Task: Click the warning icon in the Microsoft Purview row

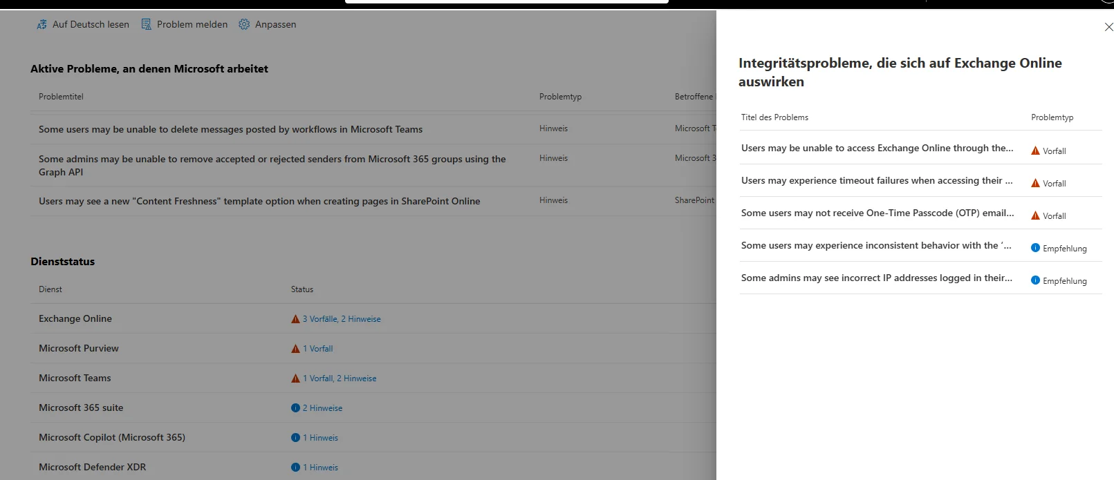Action: point(295,349)
